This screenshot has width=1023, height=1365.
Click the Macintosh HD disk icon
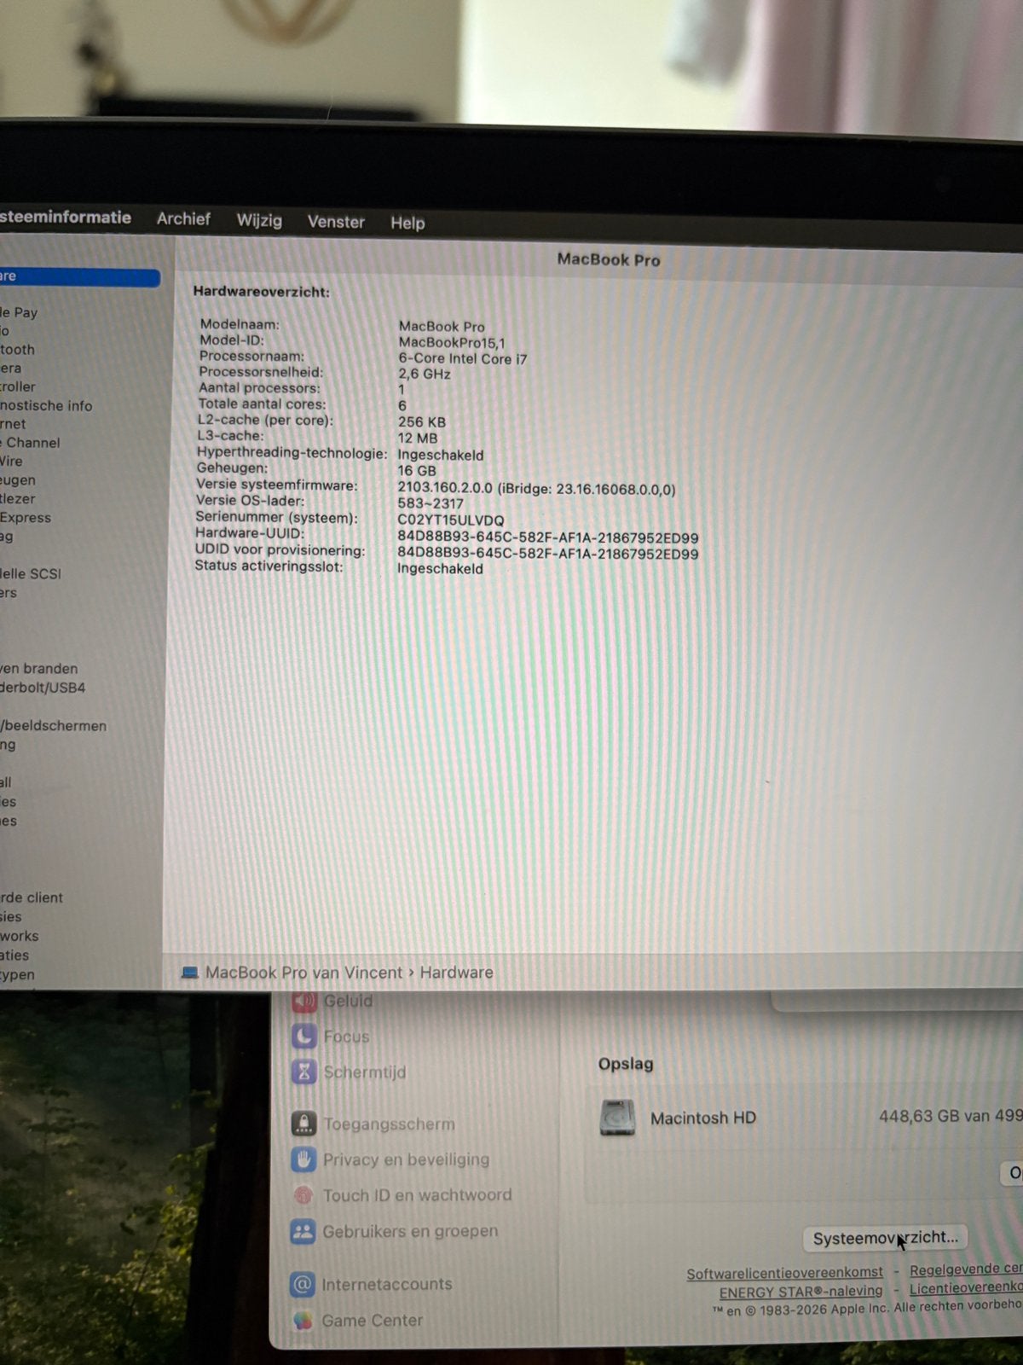pos(617,1118)
